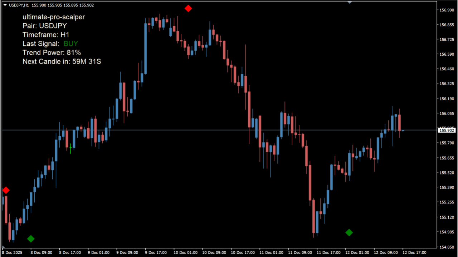The height and width of the screenshot is (257, 458).
Task: Click the 154.850 label on the price axis
Action: pos(446,247)
